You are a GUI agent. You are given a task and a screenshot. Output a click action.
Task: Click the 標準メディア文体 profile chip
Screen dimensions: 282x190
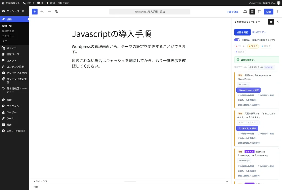coord(261,67)
